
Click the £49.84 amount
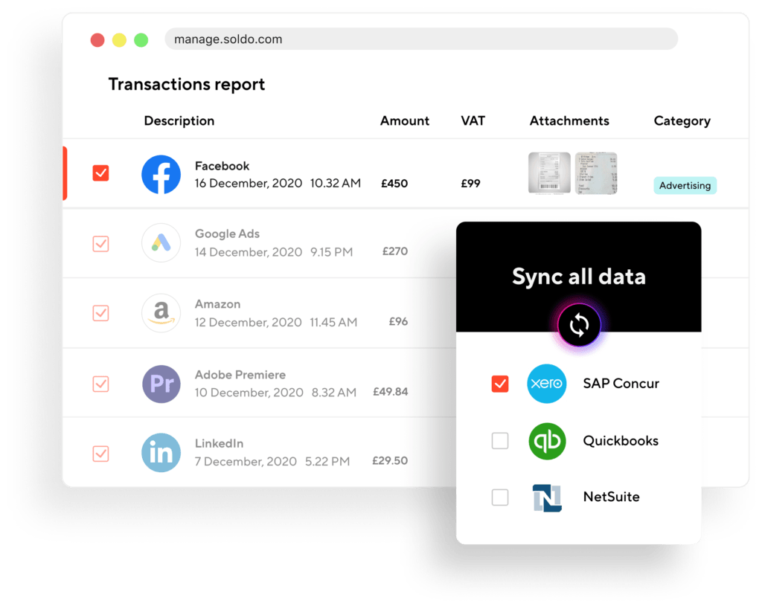pyautogui.click(x=390, y=392)
